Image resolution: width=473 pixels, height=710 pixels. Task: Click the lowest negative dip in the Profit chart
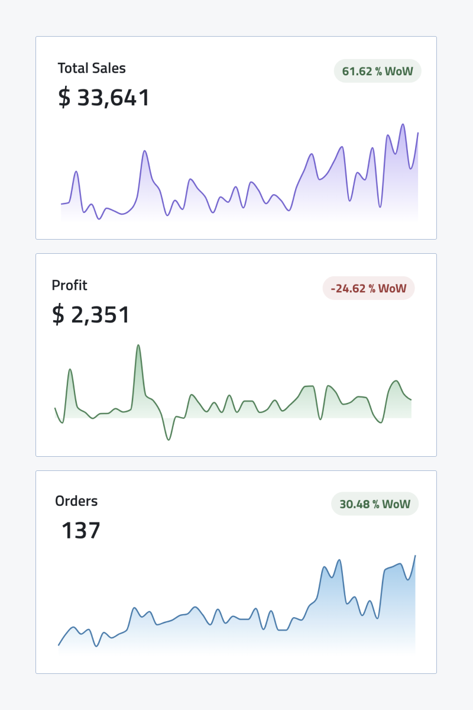pos(169,439)
